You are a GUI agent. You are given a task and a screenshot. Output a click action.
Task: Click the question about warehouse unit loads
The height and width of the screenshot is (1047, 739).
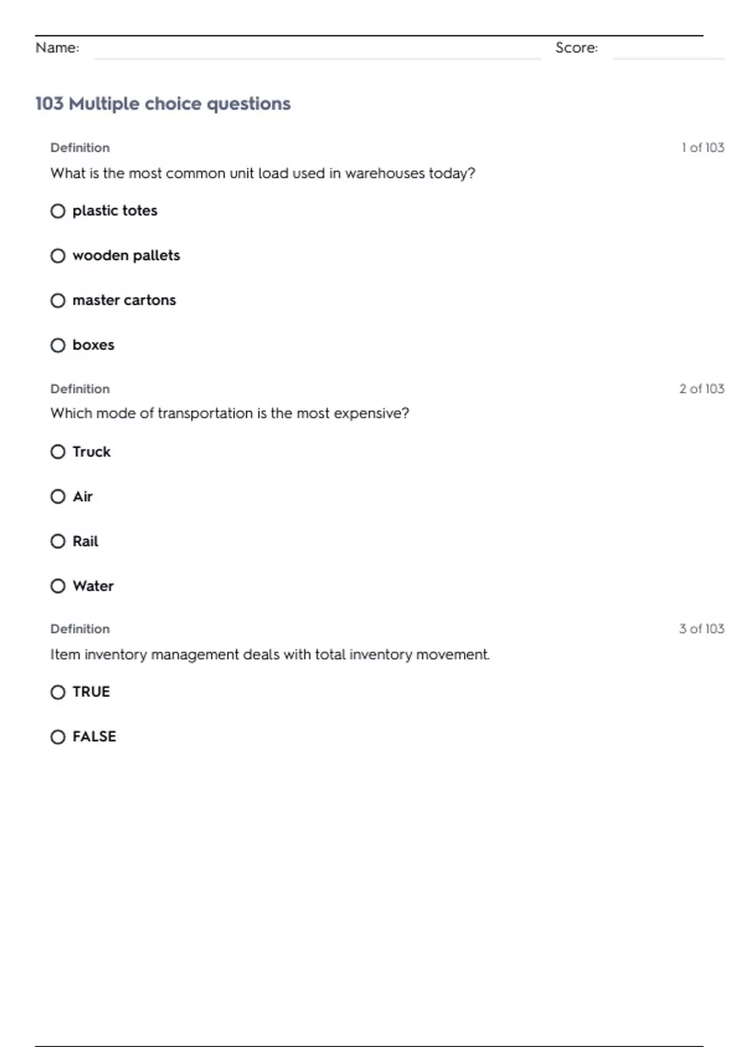pyautogui.click(x=263, y=174)
